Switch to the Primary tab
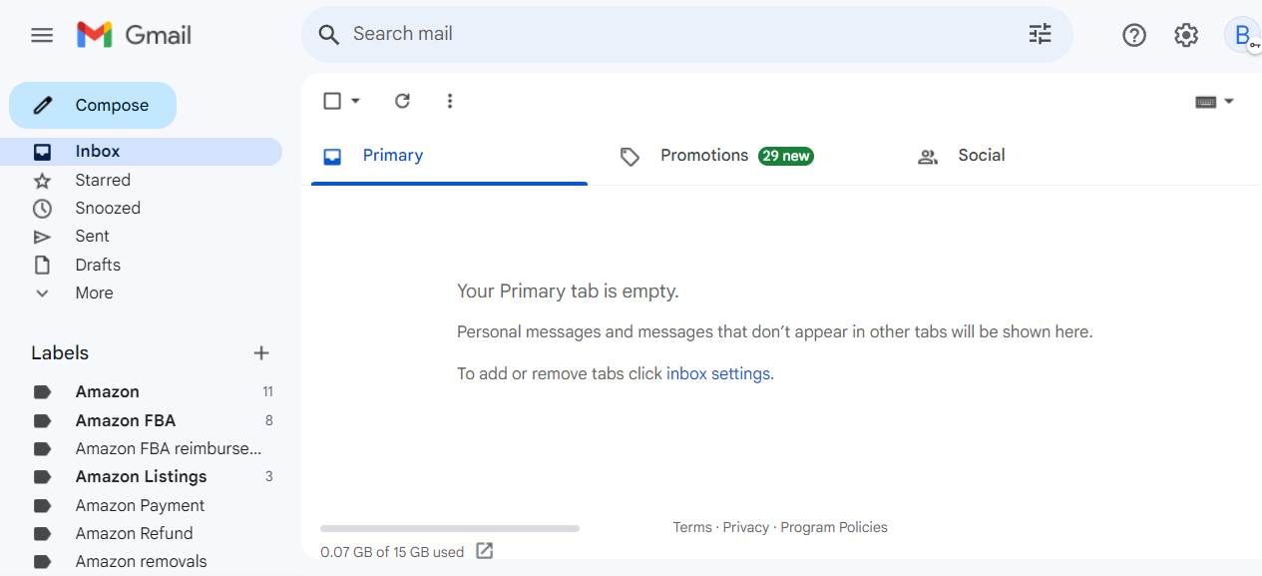1262x576 pixels. coord(449,157)
